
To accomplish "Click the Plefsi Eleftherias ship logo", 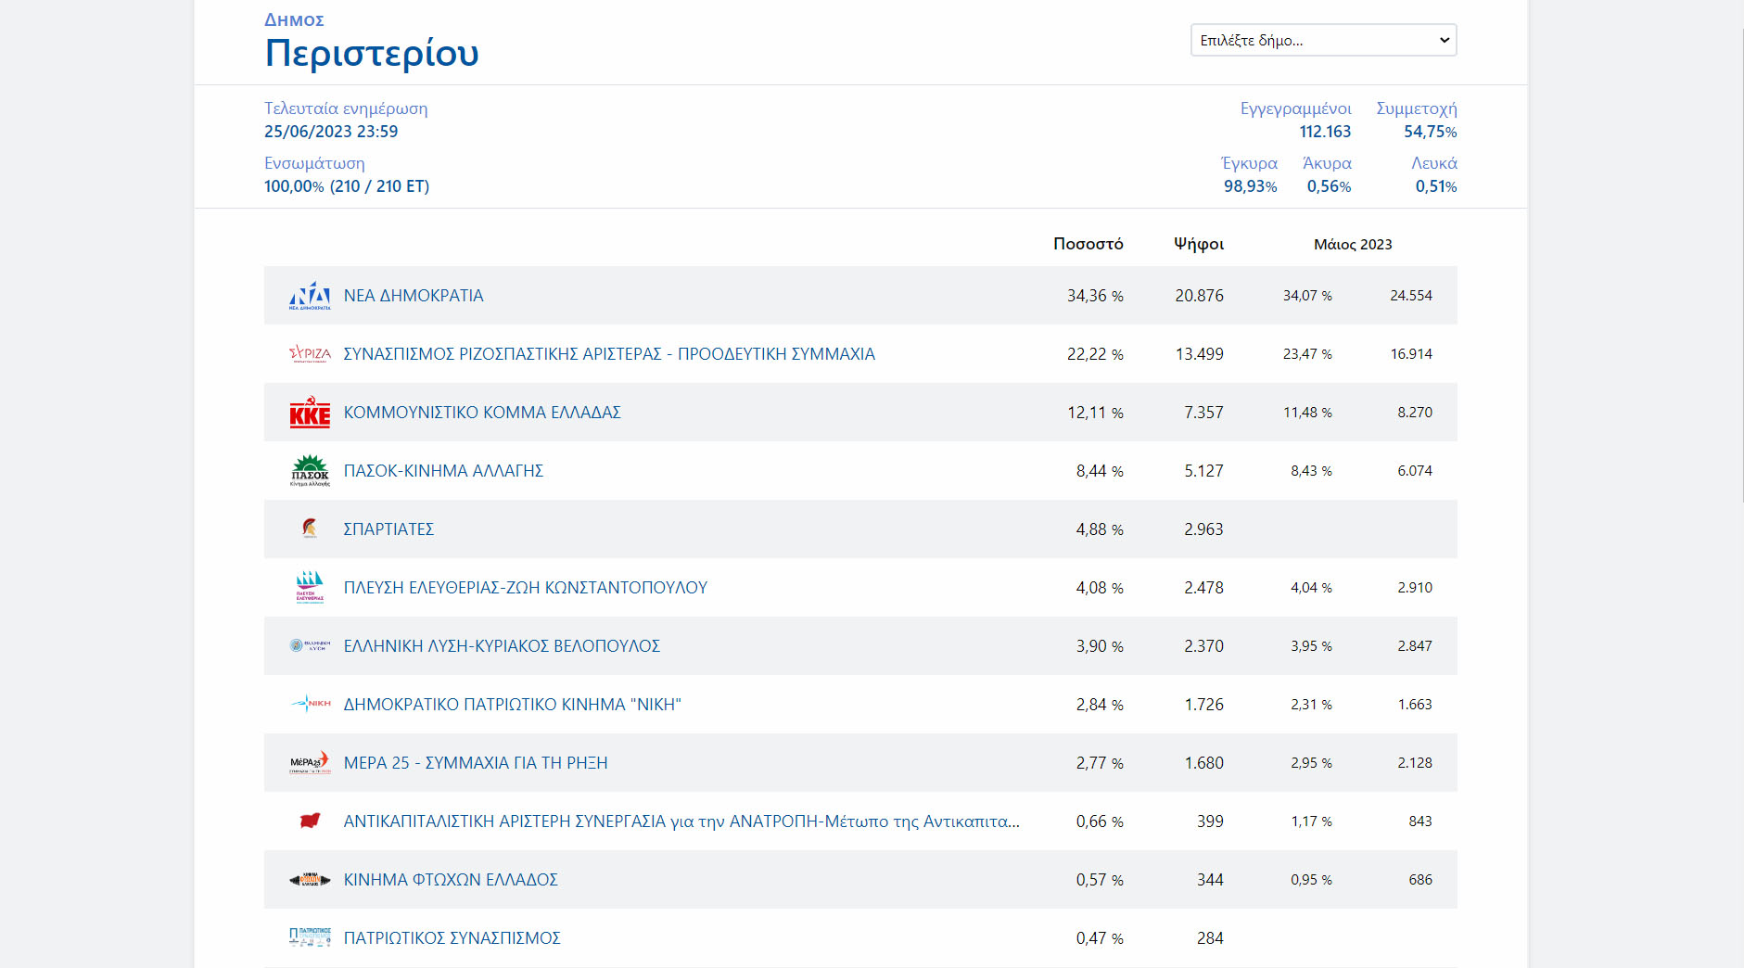I will 310,587.
